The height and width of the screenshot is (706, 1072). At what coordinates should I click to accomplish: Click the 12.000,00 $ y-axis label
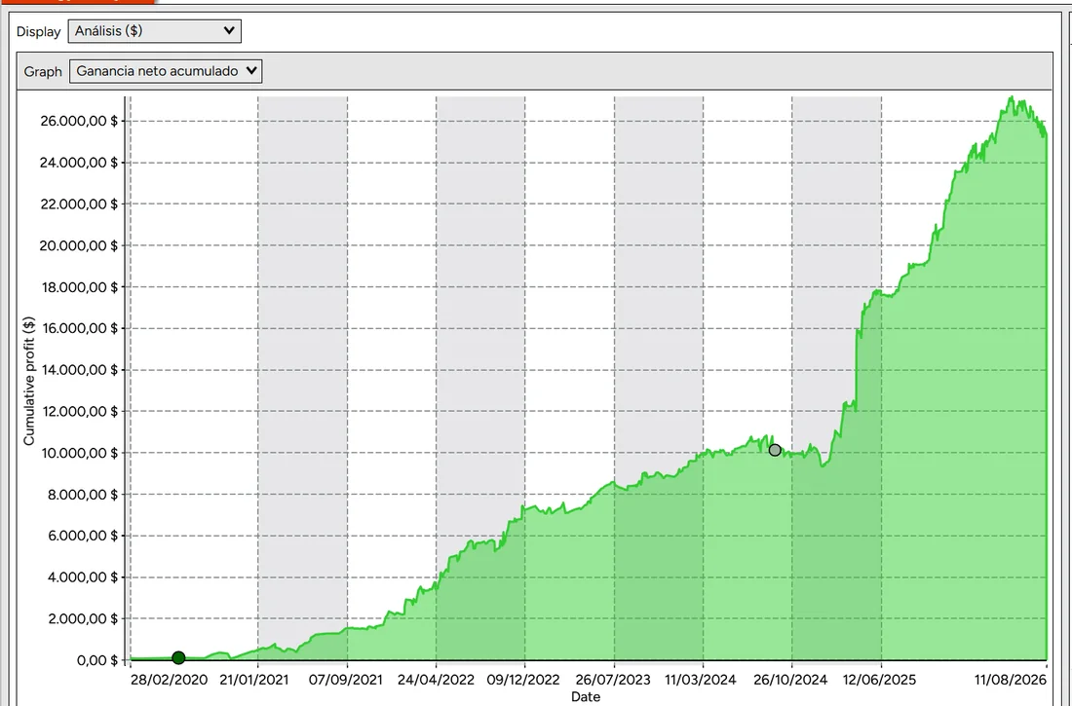[79, 412]
